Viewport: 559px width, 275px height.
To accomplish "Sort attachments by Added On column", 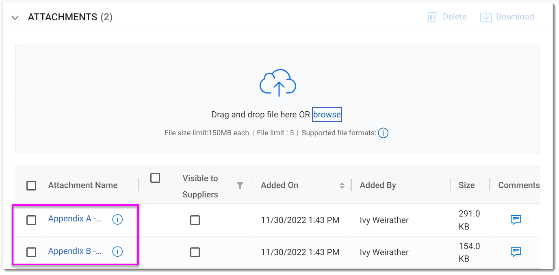I will [x=342, y=186].
